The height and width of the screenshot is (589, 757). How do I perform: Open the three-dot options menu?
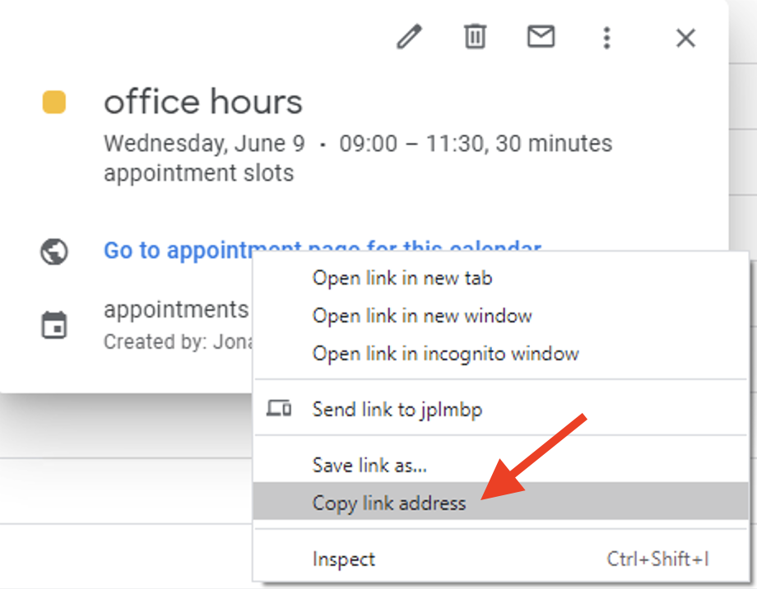[x=606, y=37]
